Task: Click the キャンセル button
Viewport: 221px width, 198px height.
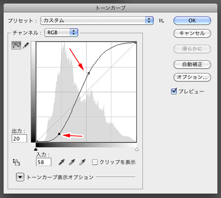Action: tap(192, 33)
